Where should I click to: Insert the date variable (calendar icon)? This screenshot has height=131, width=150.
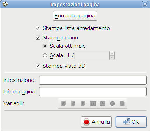coord(93,103)
